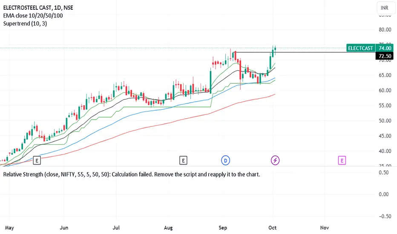The image size is (397, 234).
Task: Open the blue dividend D marker
Action: [x=226, y=160]
